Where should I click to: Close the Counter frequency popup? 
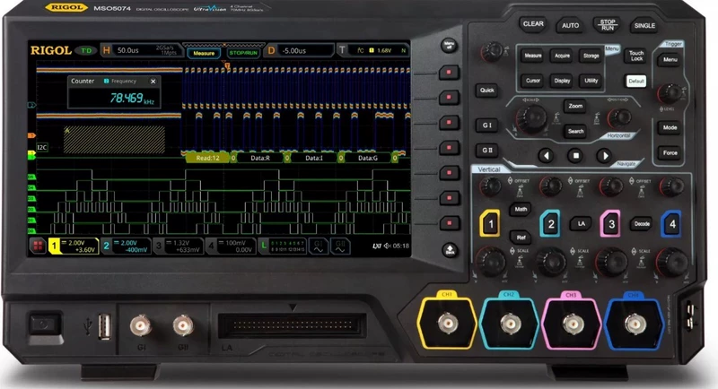click(x=153, y=82)
